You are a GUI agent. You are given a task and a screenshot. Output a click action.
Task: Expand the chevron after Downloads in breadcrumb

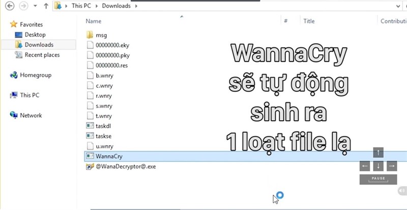(x=135, y=6)
